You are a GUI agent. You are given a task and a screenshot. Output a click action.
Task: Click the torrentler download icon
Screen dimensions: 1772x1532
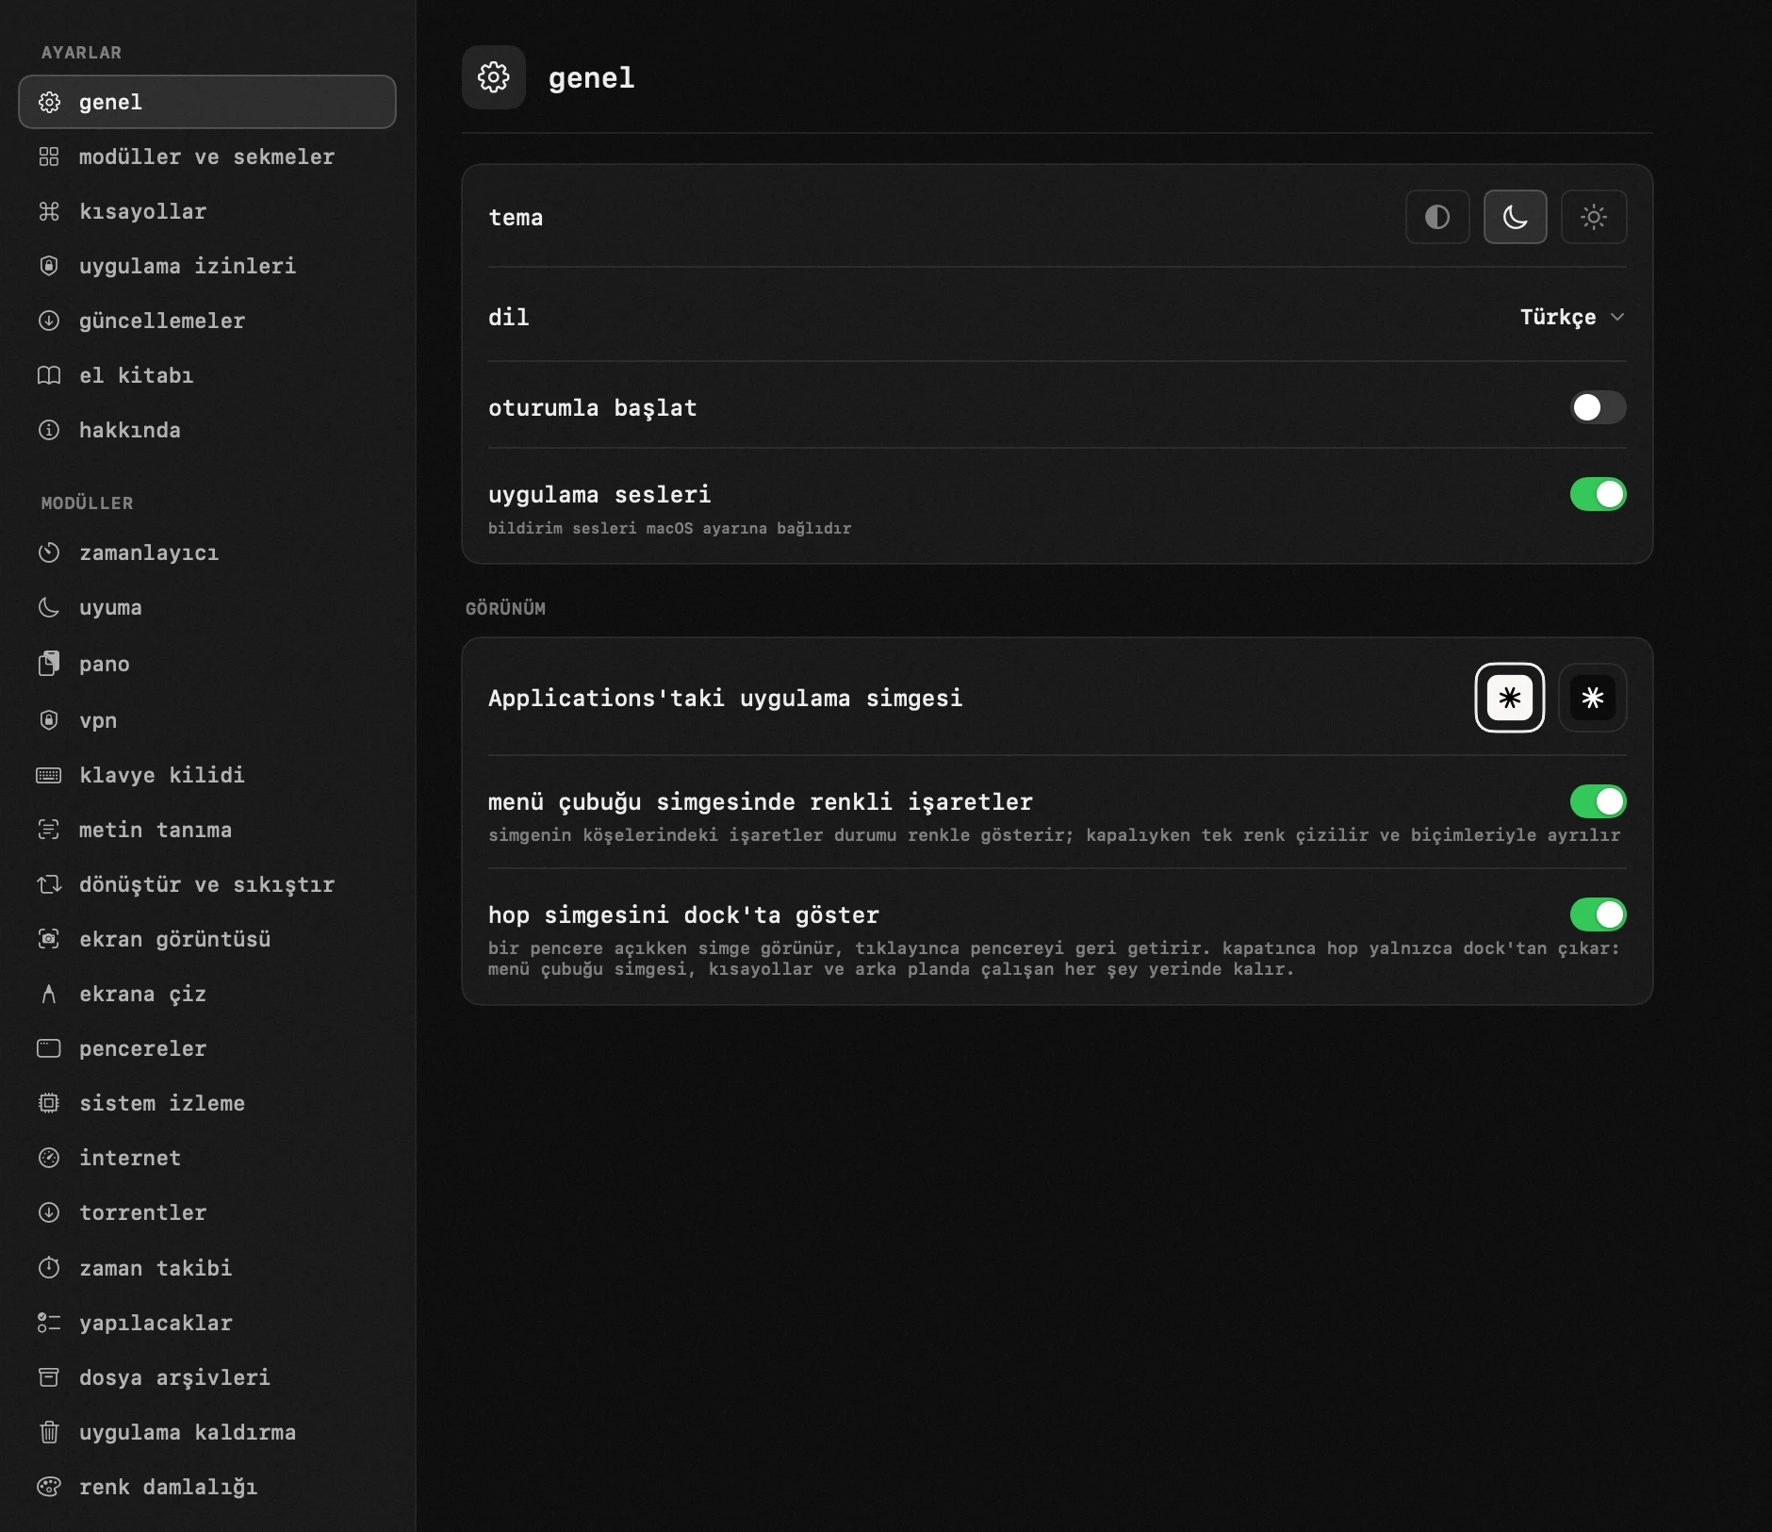[49, 1212]
